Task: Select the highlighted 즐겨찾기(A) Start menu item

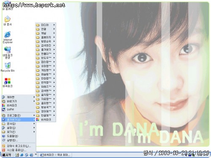Action: coord(18,120)
